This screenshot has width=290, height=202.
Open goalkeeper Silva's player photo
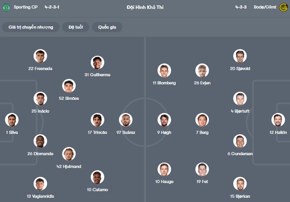click(12, 120)
